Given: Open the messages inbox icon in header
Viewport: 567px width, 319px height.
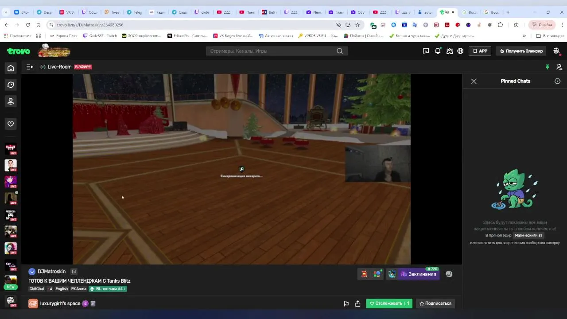Looking at the screenshot, I should pyautogui.click(x=426, y=51).
